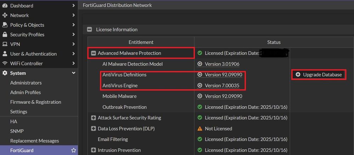
Task: Click the Security Profiles lock icon
Action: pyautogui.click(x=5, y=35)
